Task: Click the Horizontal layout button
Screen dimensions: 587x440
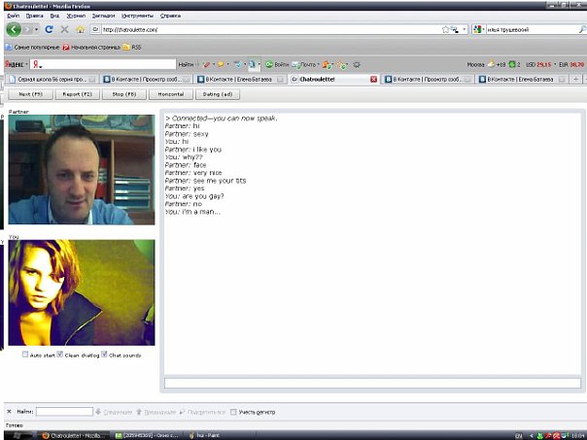Action: [x=171, y=94]
